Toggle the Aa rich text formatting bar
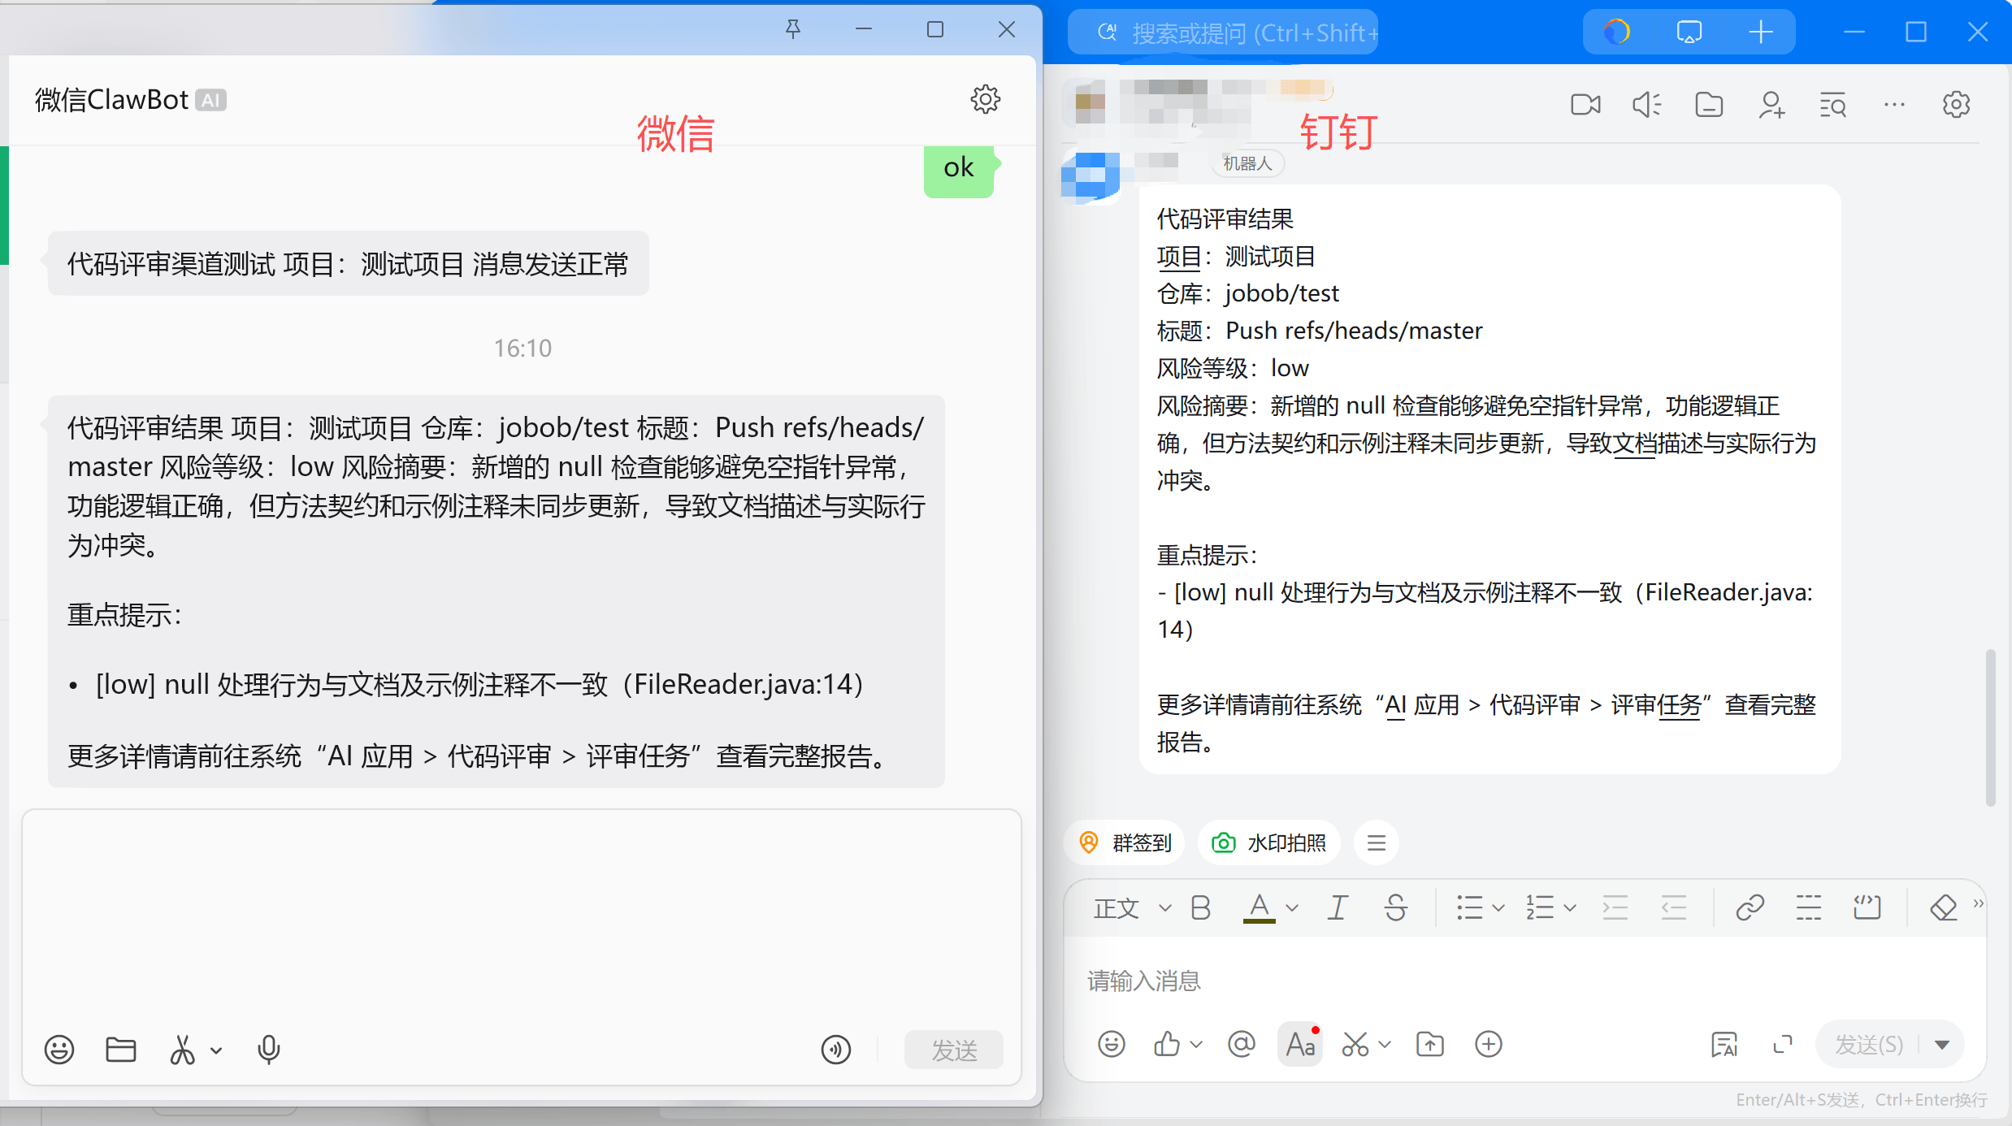The width and height of the screenshot is (2012, 1126). pos(1300,1043)
